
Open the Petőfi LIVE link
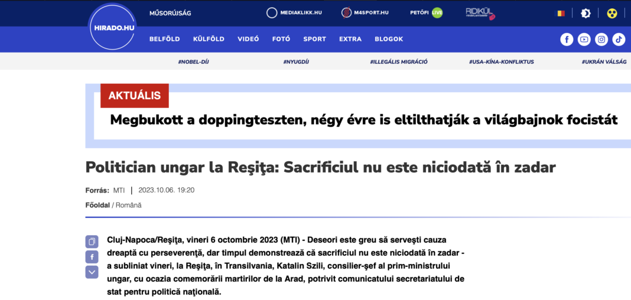click(426, 13)
